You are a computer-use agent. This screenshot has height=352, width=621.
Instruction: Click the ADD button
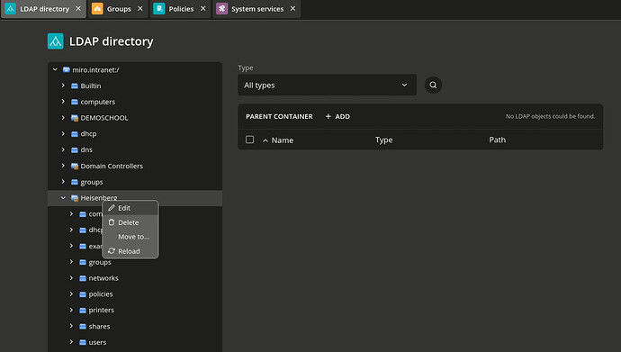pos(337,116)
